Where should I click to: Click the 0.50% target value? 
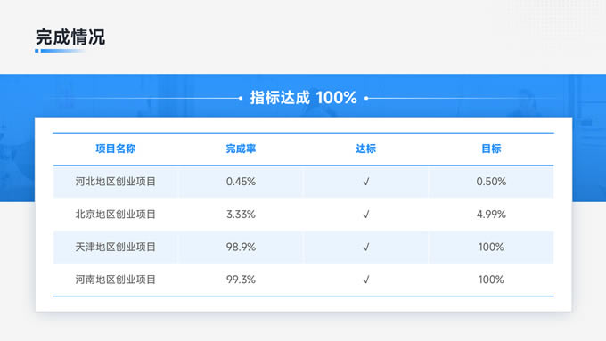click(491, 182)
